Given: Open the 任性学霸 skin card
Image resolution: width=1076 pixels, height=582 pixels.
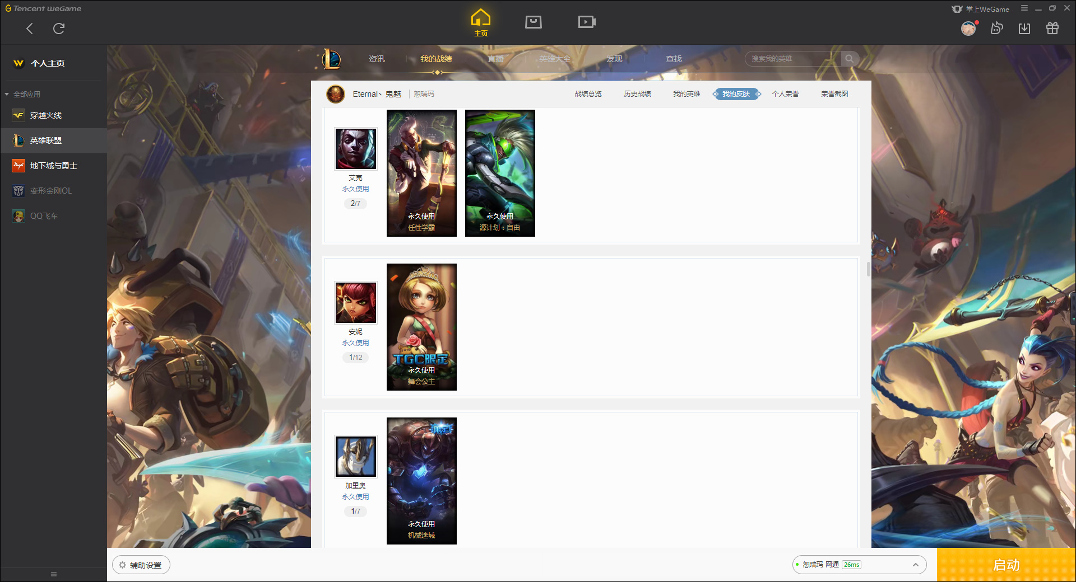Looking at the screenshot, I should (421, 173).
